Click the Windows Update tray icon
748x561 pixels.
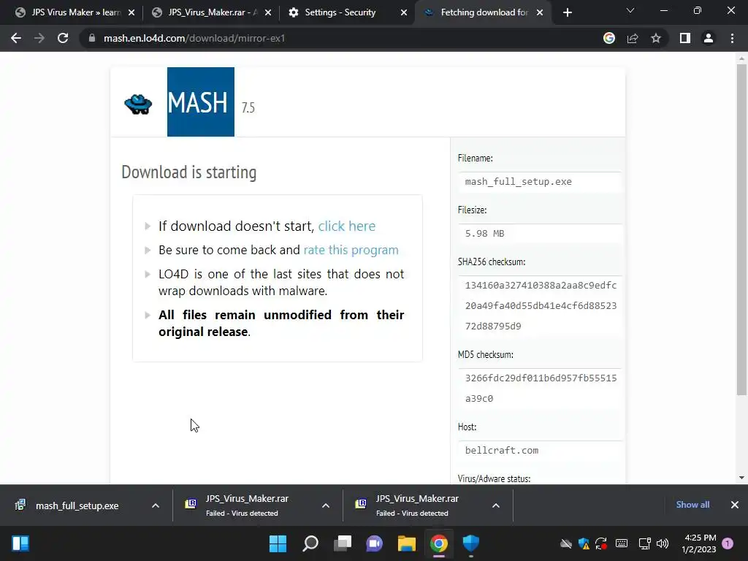601,543
